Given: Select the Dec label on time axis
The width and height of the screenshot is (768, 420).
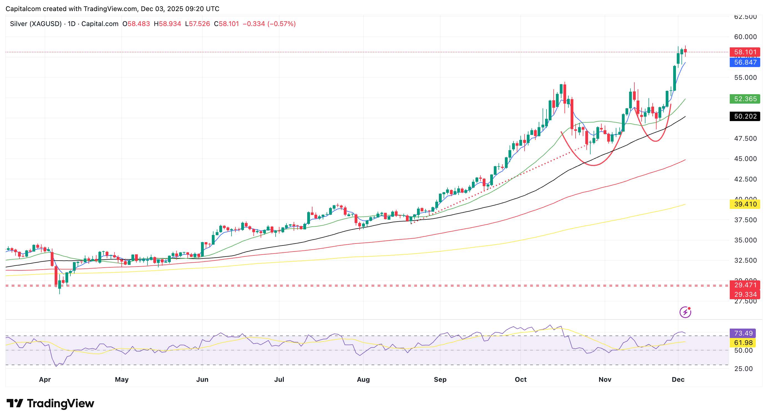Looking at the screenshot, I should (x=678, y=380).
